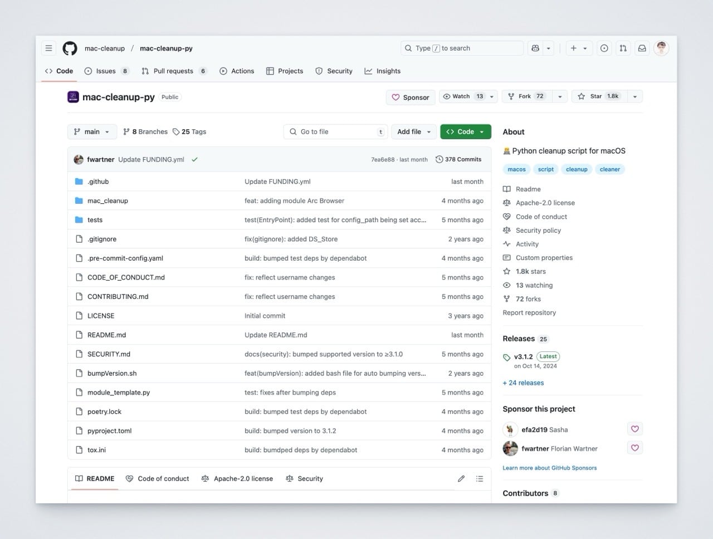
Task: Open the tox.ini file
Action: point(96,450)
